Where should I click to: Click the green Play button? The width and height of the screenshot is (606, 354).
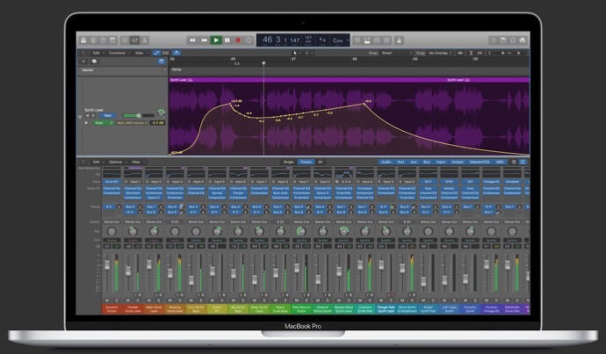point(216,40)
